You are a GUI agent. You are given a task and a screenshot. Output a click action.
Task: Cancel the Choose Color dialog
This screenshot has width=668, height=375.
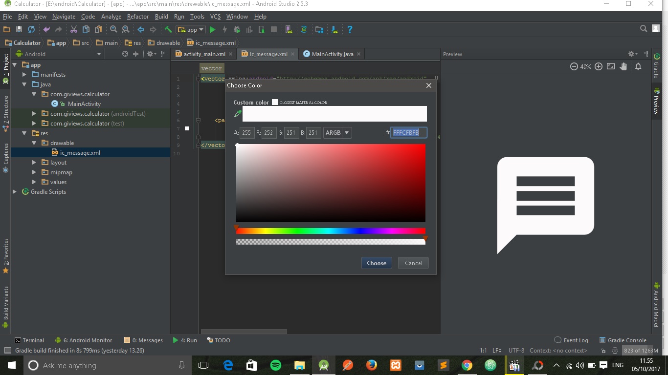pos(413,263)
